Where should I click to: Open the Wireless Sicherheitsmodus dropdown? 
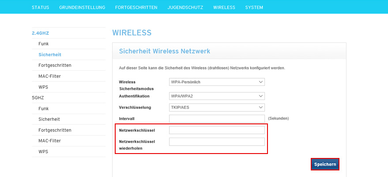pos(217,82)
